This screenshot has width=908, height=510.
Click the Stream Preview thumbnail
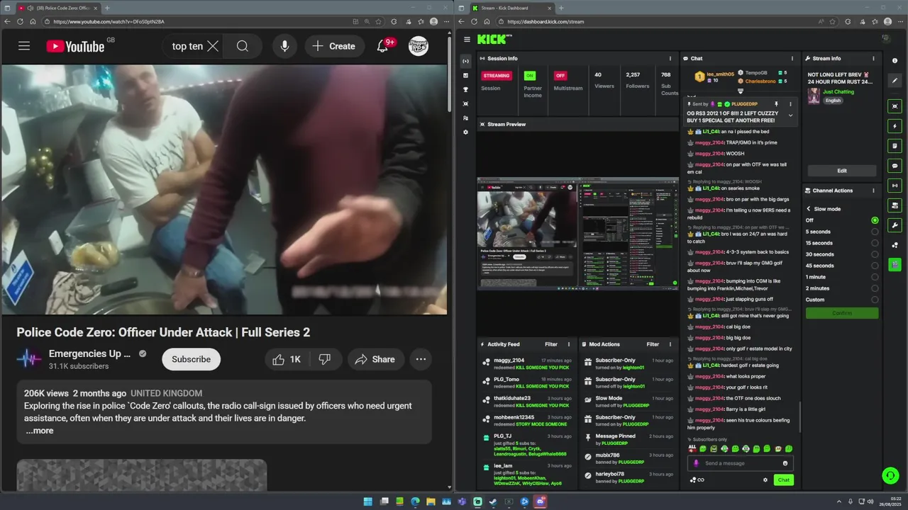pos(577,234)
